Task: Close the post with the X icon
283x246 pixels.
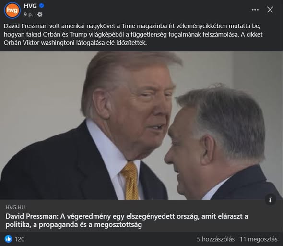Action: [270, 10]
